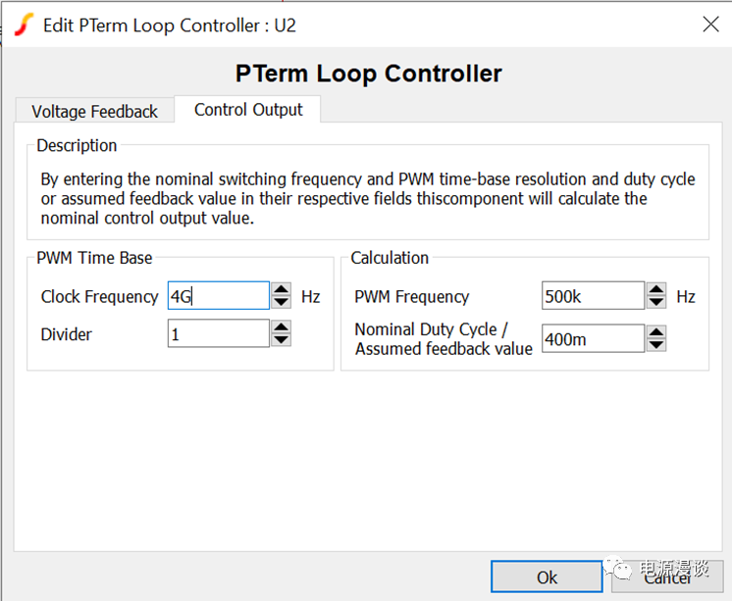
Task: Click the Divider input field
Action: pyautogui.click(x=218, y=333)
